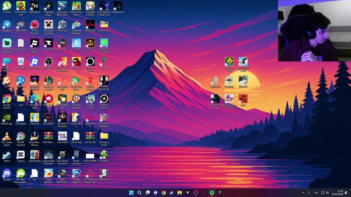Open the volume control in tray
The image size is (351, 197).
pos(327,193)
